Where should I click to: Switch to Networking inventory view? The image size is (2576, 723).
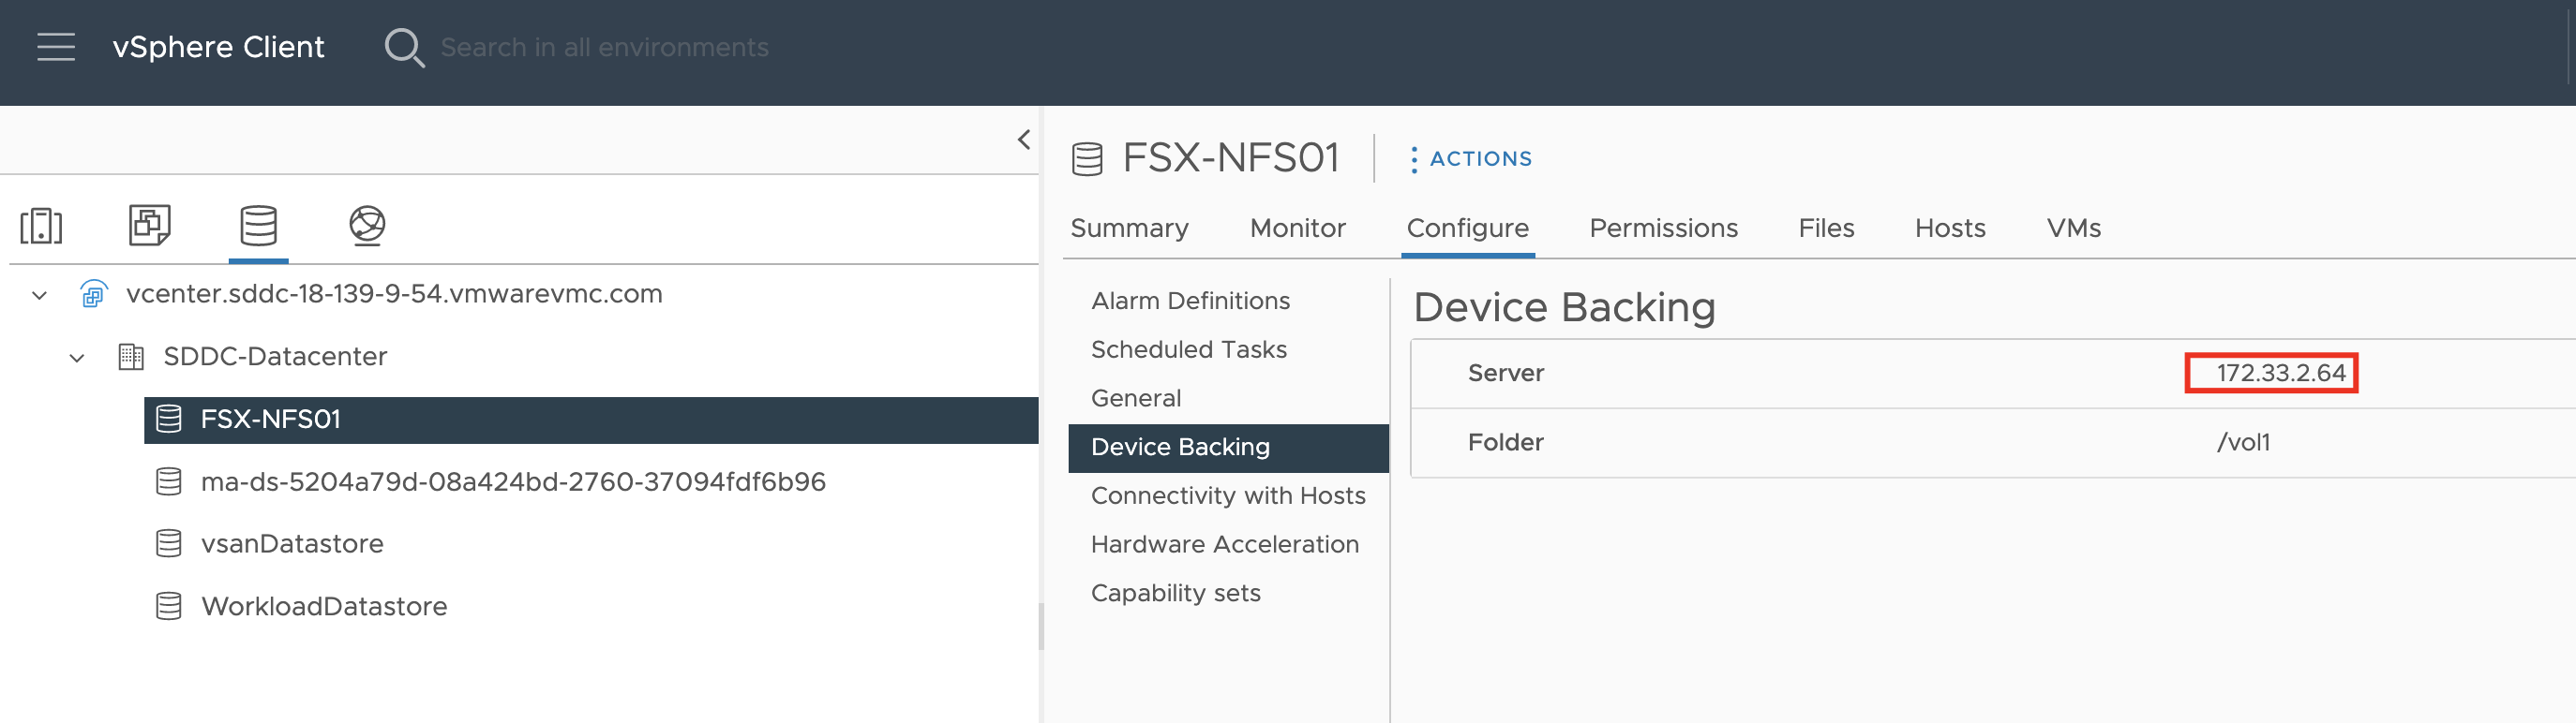367,226
